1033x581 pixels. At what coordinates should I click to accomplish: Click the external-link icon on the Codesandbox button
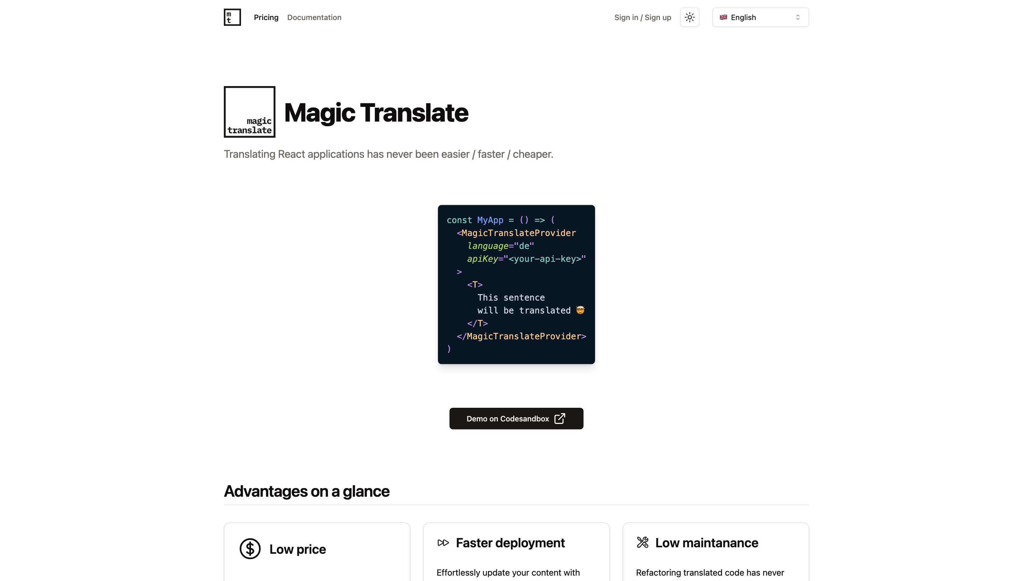click(560, 418)
